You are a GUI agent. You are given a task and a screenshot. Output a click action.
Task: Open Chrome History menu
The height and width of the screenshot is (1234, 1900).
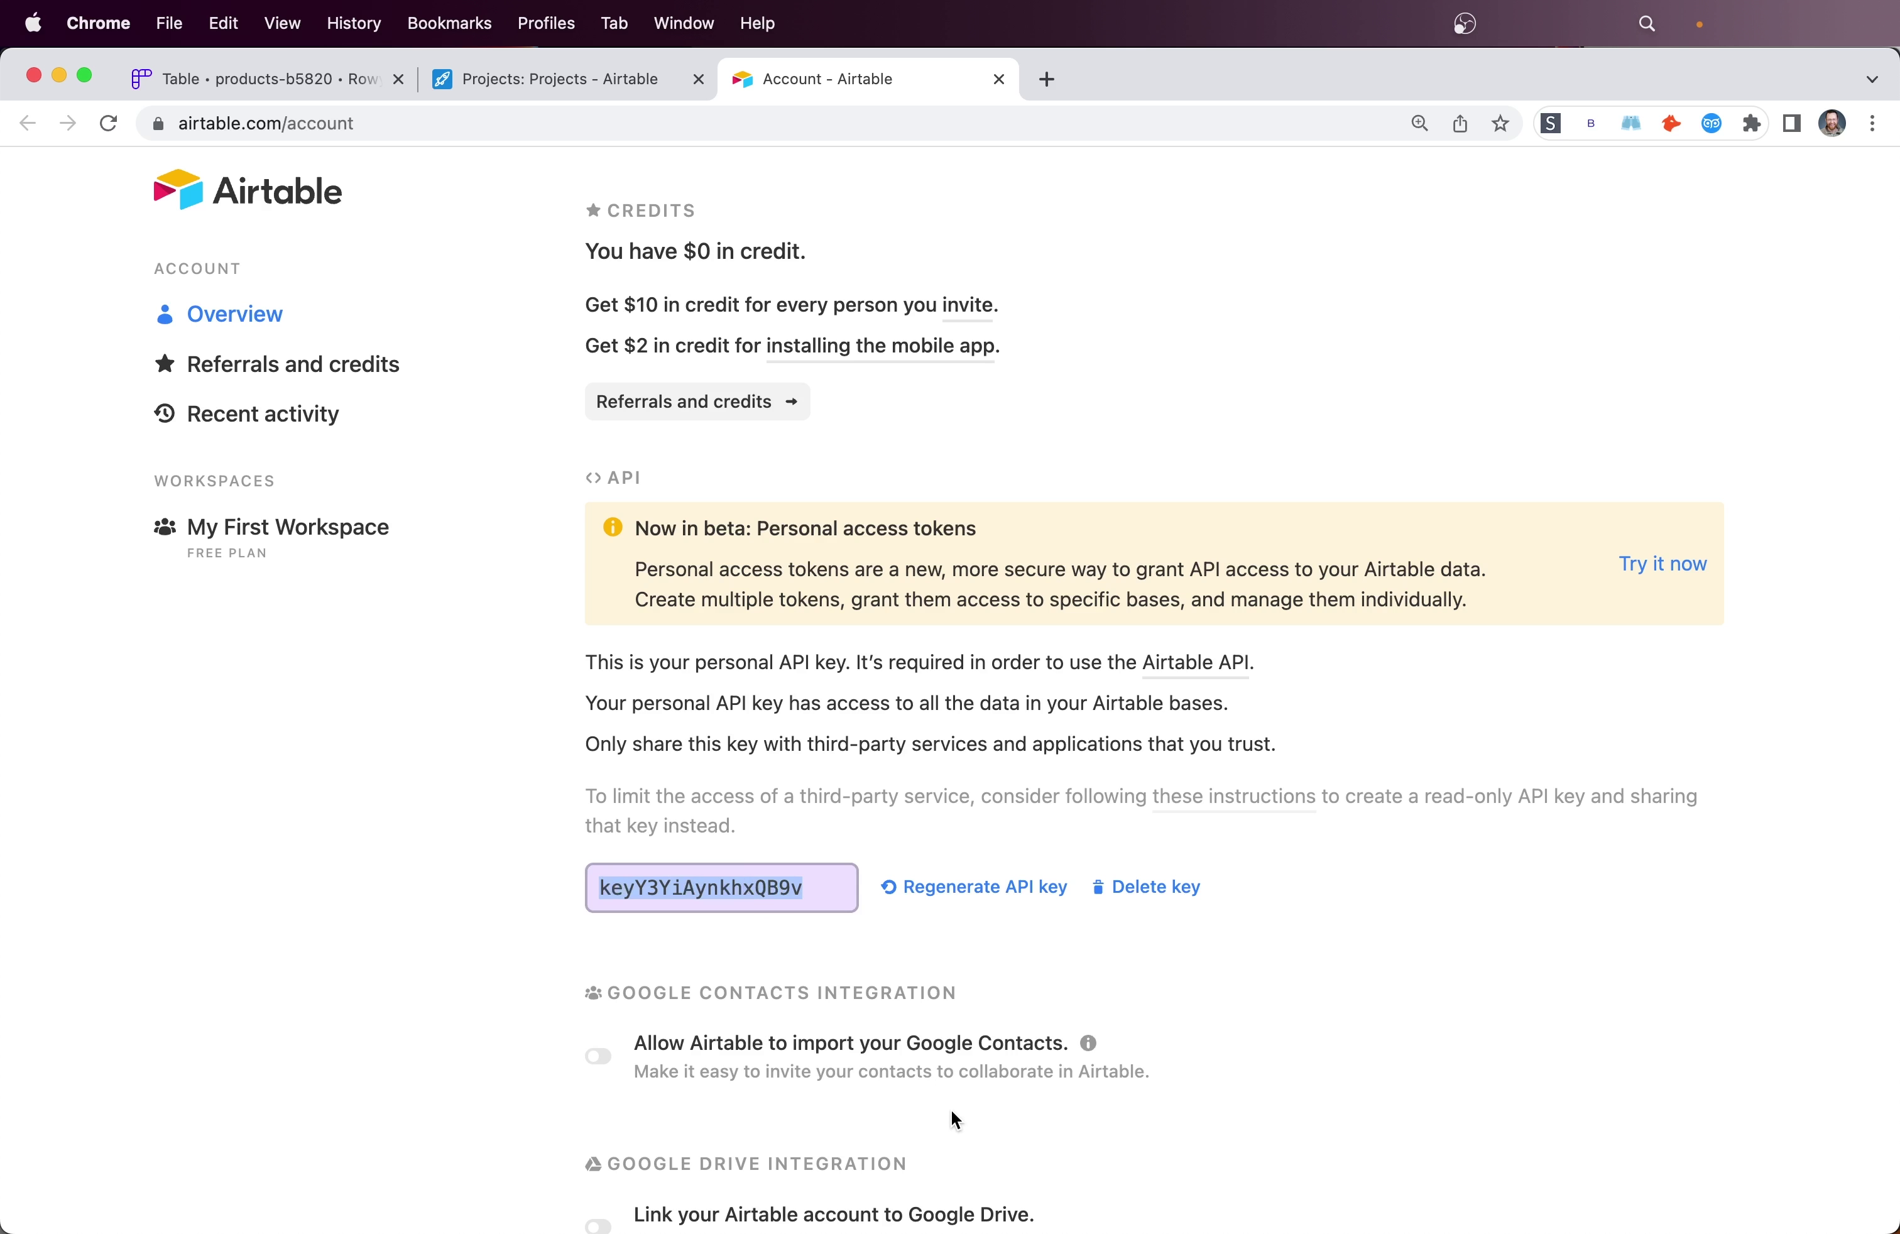353,22
